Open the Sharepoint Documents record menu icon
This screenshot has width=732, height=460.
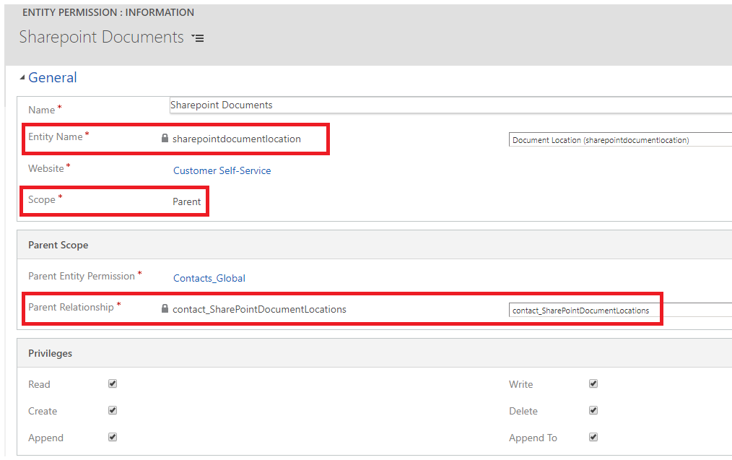198,38
